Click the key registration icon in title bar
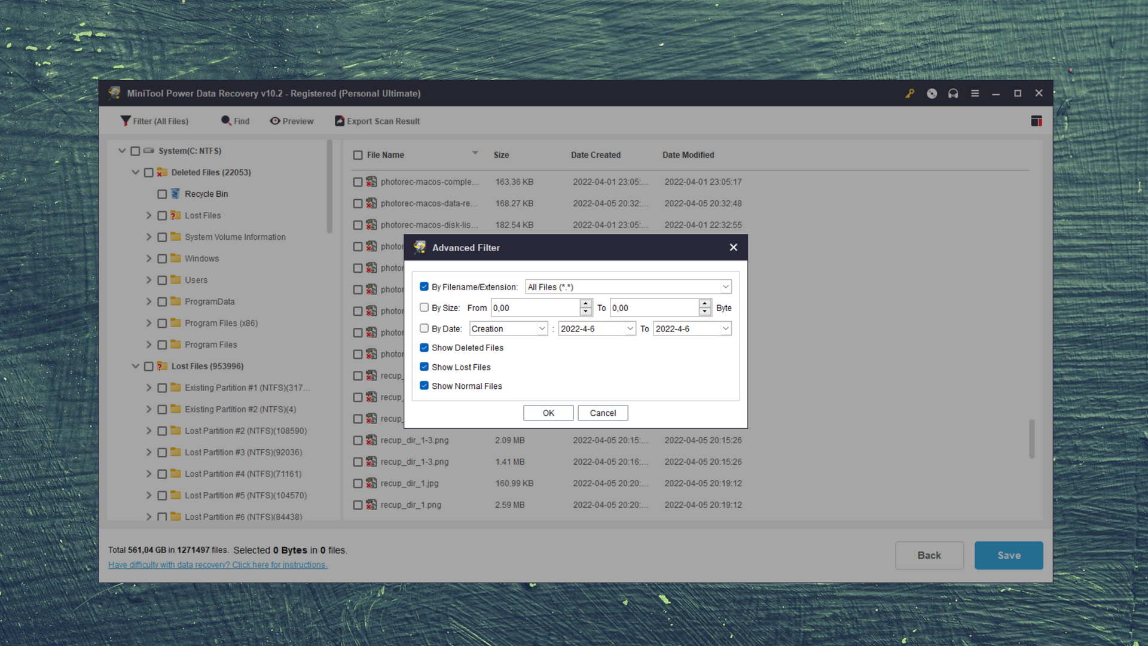The width and height of the screenshot is (1148, 646). click(x=909, y=93)
